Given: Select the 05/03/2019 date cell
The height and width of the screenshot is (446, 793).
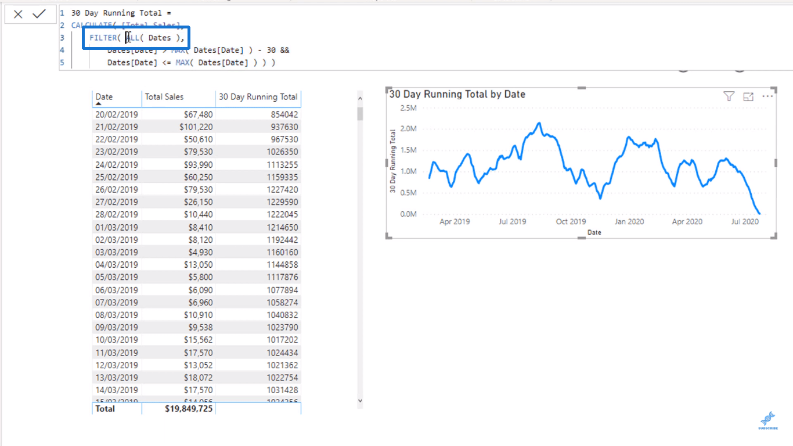Looking at the screenshot, I should [117, 277].
